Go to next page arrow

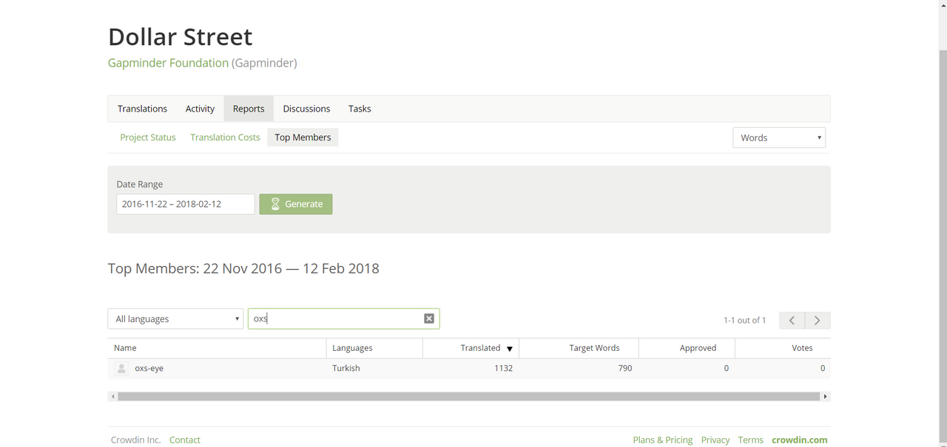tap(818, 320)
